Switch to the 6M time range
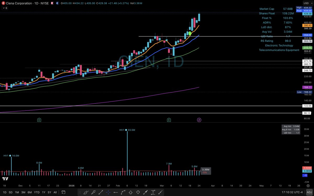The image size is (314, 196). (x=30, y=192)
